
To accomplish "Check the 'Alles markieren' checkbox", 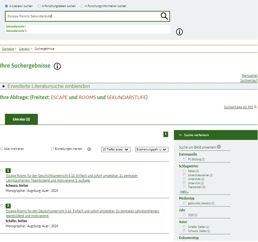I will [2, 149].
